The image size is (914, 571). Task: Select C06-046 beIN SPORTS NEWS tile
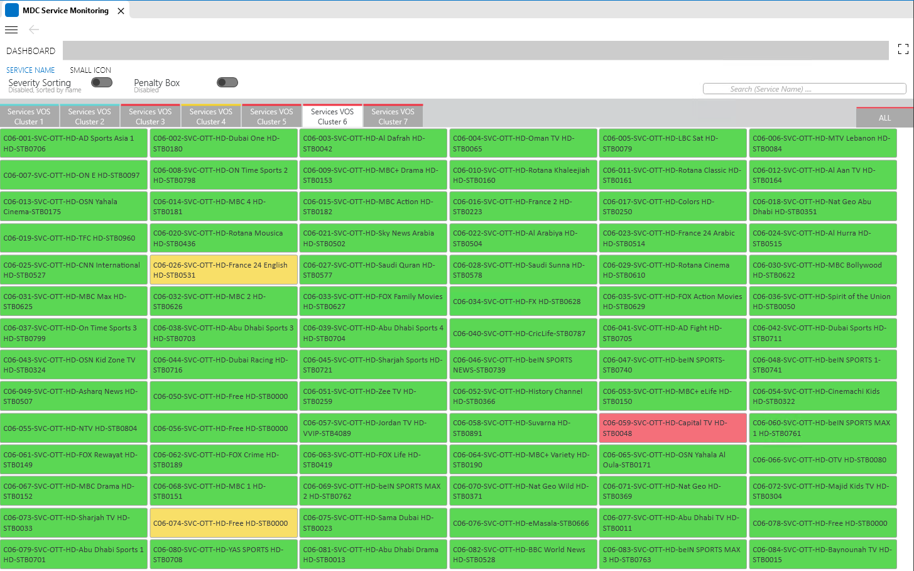(x=523, y=364)
